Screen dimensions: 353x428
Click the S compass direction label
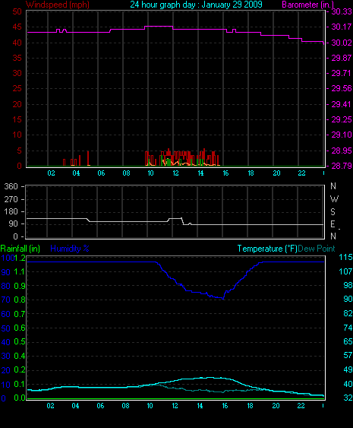coord(333,212)
